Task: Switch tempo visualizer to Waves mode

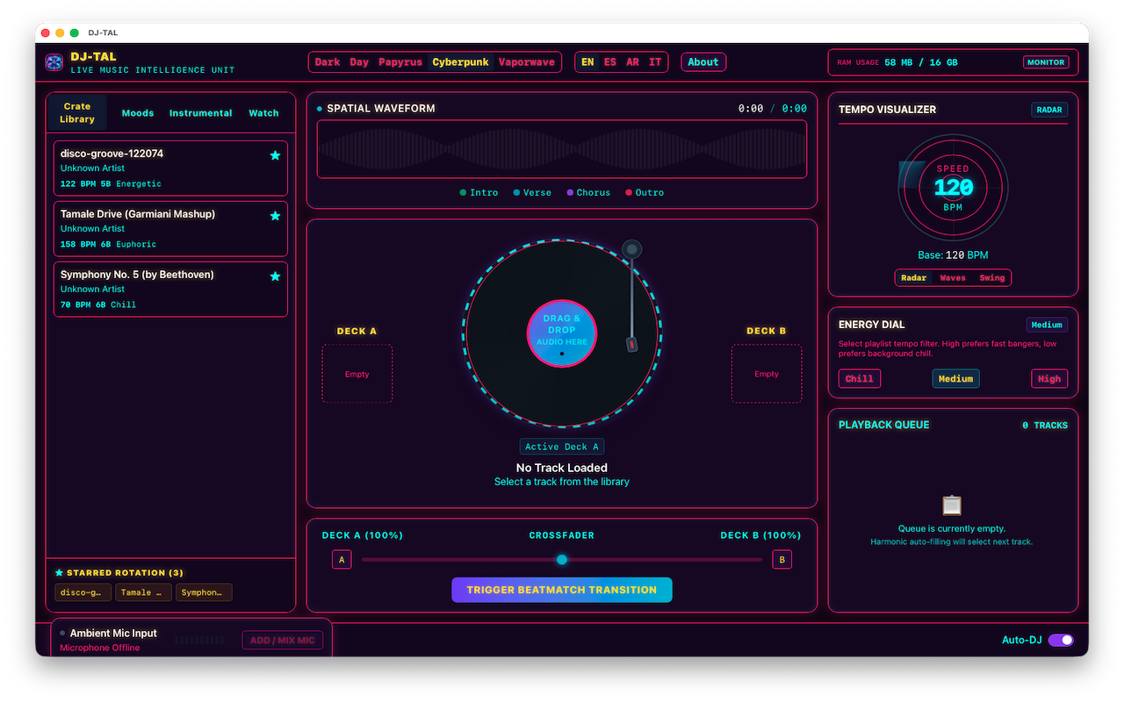Action: point(953,278)
